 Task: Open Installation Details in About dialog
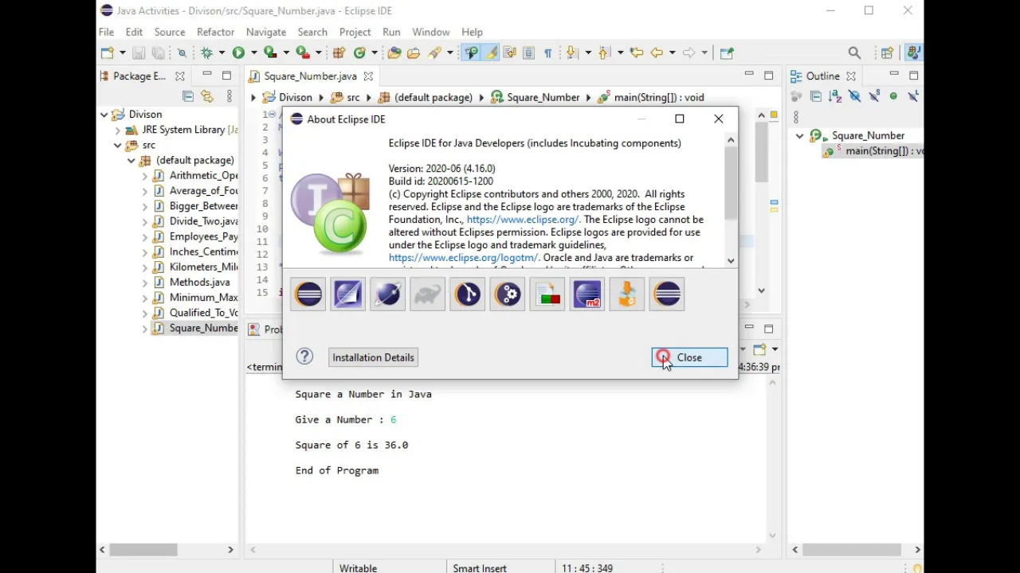373,357
